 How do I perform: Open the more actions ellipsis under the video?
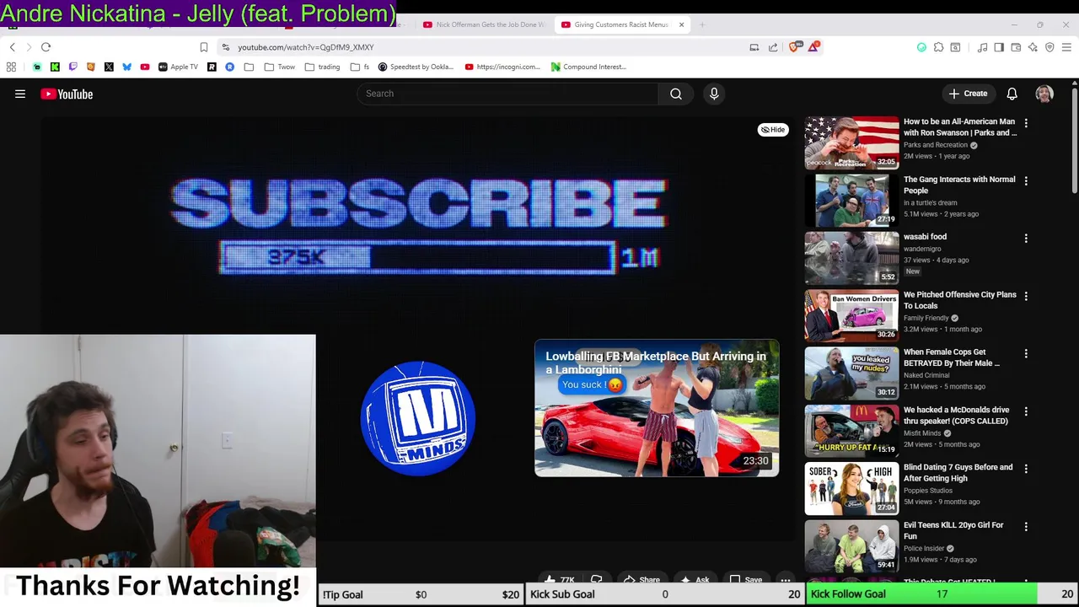point(786,579)
